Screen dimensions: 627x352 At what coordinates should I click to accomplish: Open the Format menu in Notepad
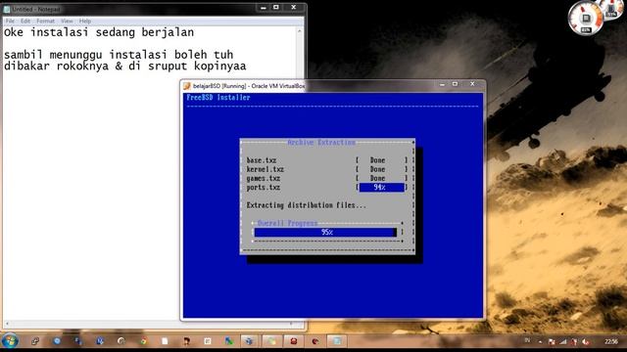pos(46,21)
